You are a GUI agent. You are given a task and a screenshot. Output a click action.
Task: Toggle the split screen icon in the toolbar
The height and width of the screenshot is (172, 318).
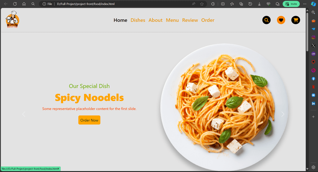[223, 4]
